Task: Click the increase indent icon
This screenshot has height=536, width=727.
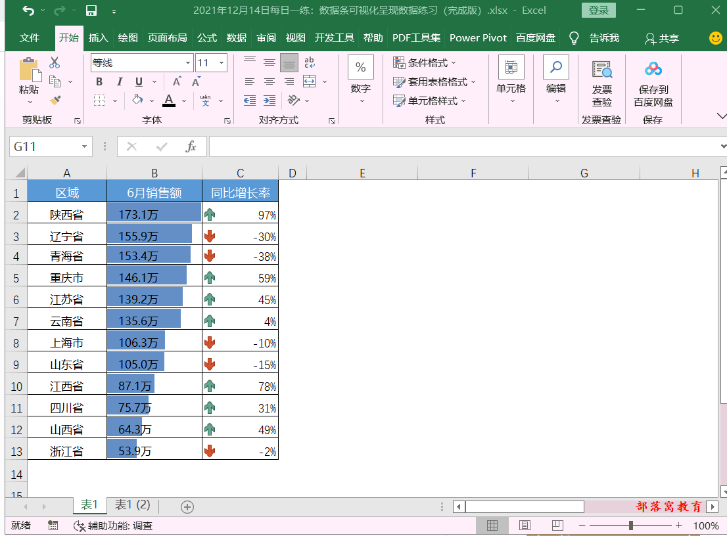Action: pos(270,100)
